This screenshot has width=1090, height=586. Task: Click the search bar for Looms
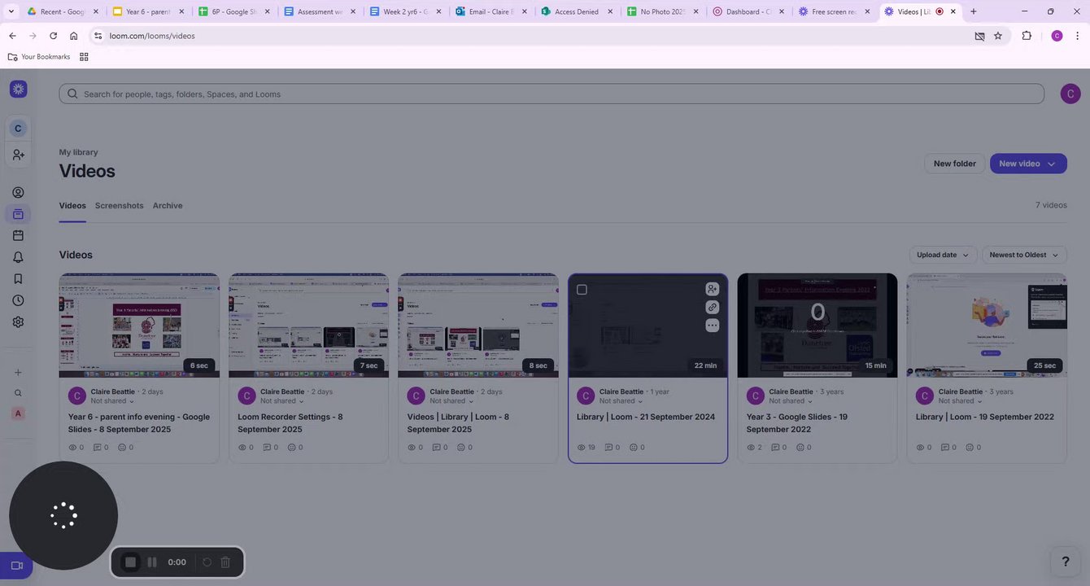552,94
